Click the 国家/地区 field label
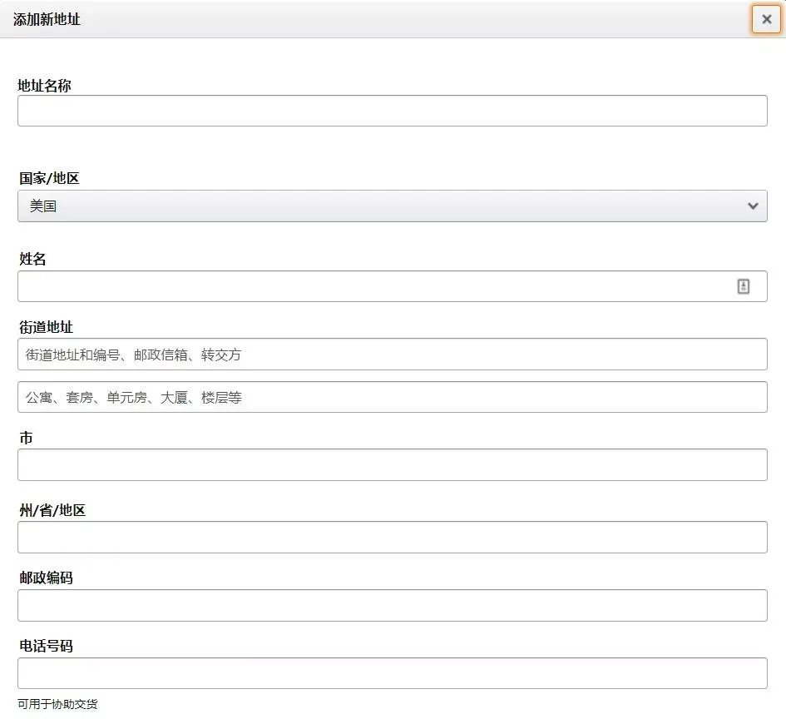 49,178
